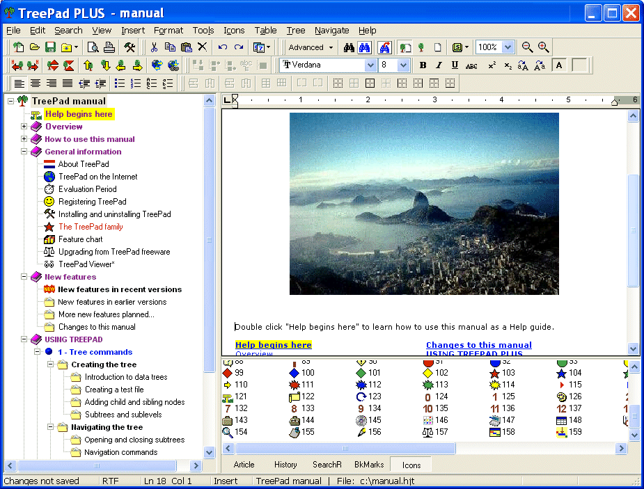This screenshot has height=489, width=644.
Task: Apply superscript formatting
Action: pos(492,65)
